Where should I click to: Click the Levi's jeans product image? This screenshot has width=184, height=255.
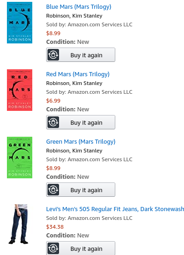click(x=19, y=224)
